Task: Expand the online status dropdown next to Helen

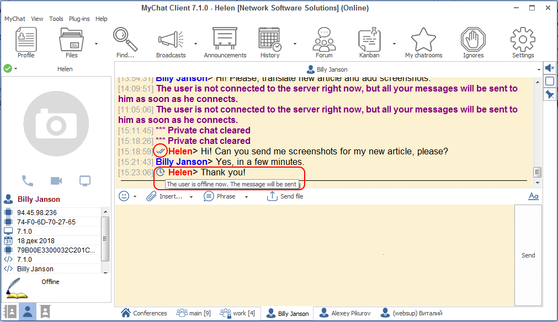Action: point(16,69)
